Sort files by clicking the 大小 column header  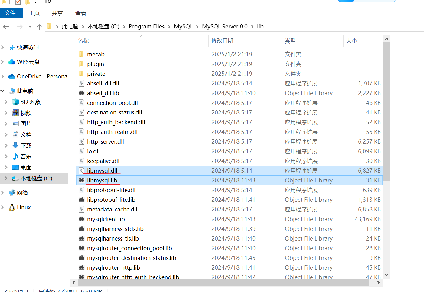click(x=352, y=40)
